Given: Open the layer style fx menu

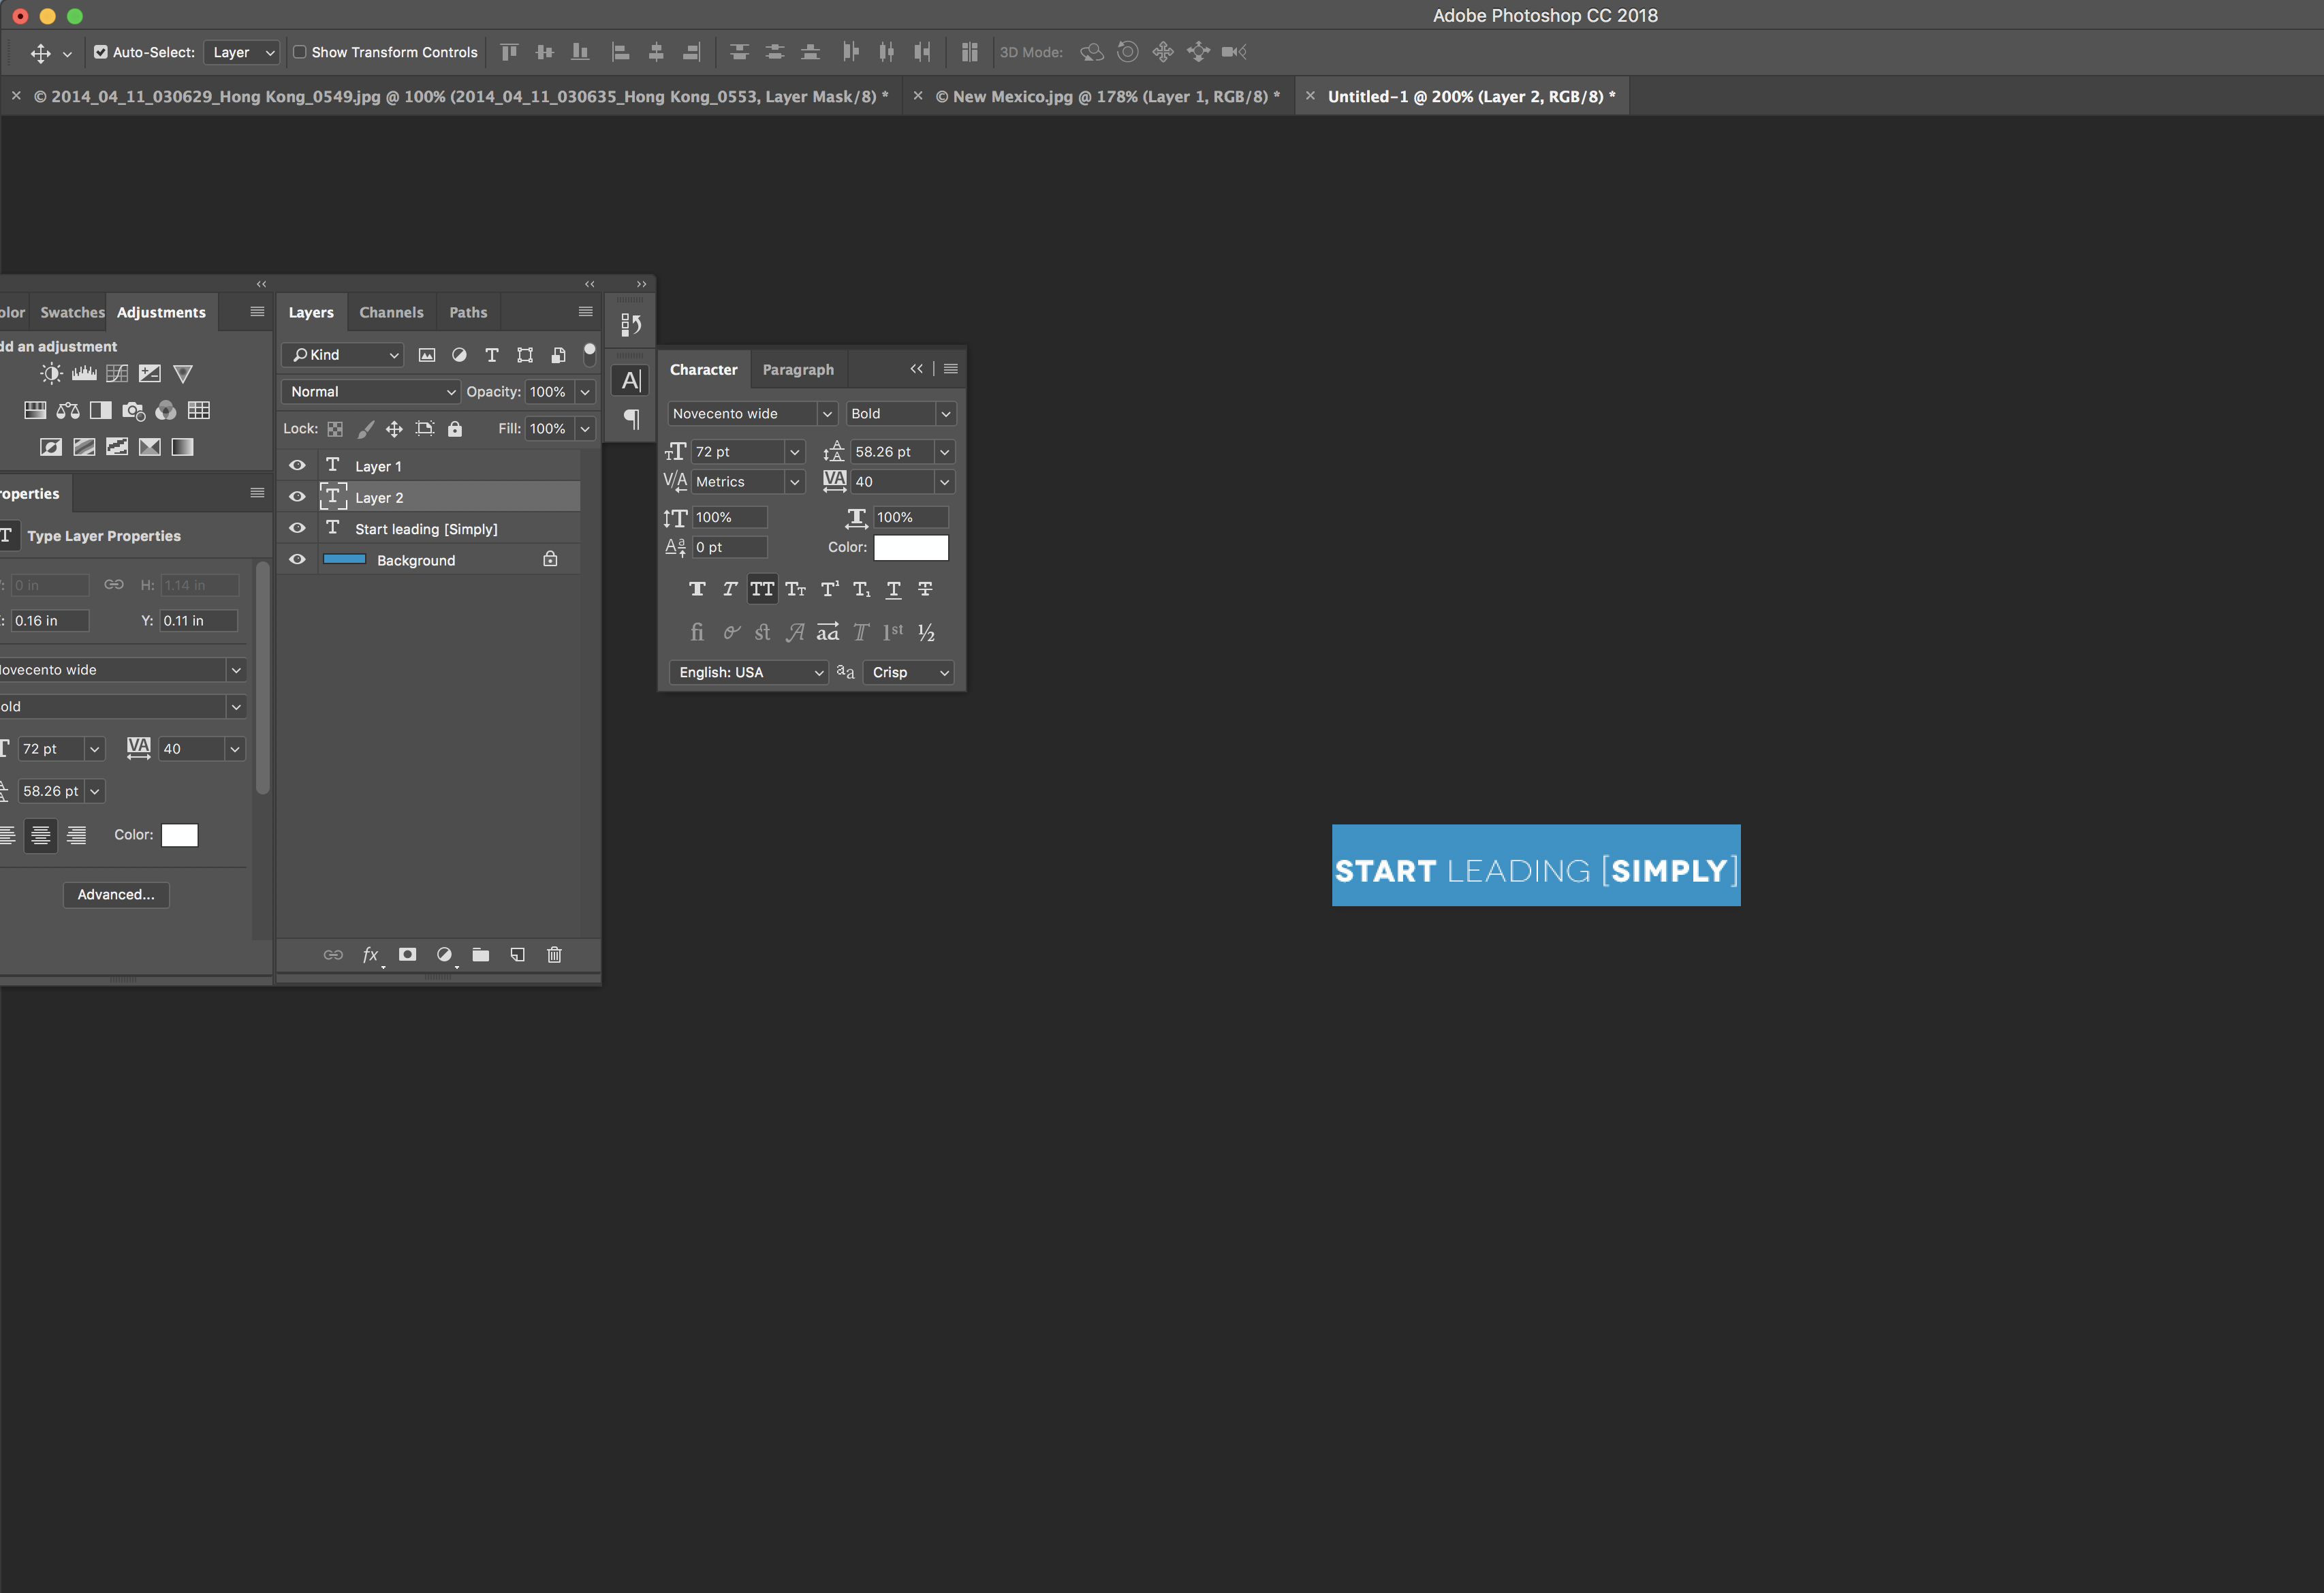Looking at the screenshot, I should [x=371, y=955].
